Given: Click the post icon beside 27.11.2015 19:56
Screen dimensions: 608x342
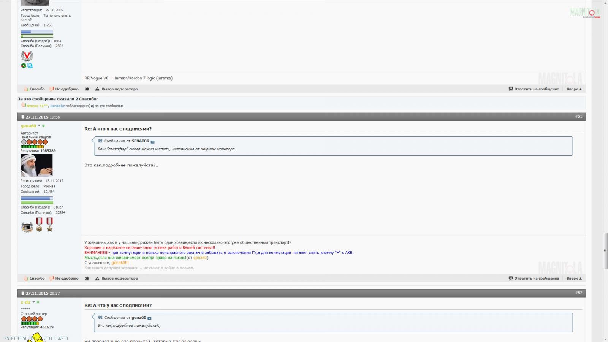Looking at the screenshot, I should pyautogui.click(x=23, y=117).
